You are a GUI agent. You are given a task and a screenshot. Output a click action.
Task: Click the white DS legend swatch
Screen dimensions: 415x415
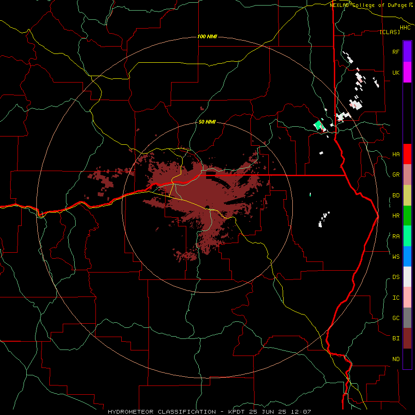click(407, 277)
